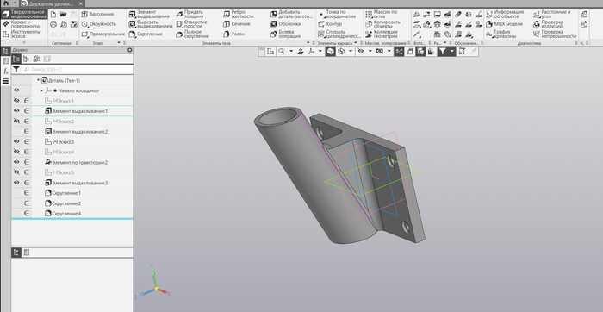This screenshot has height=312, width=603.
Task: Open the selection filter dropdown arrow in the view toolbar
Action: 452,51
